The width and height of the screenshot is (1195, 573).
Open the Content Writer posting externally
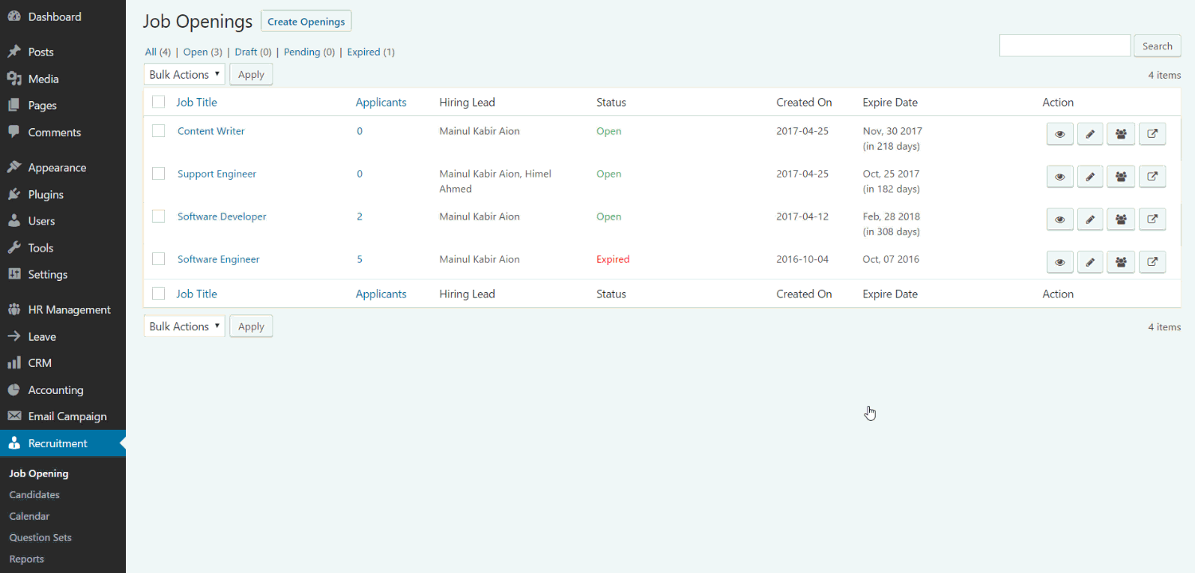[1152, 134]
